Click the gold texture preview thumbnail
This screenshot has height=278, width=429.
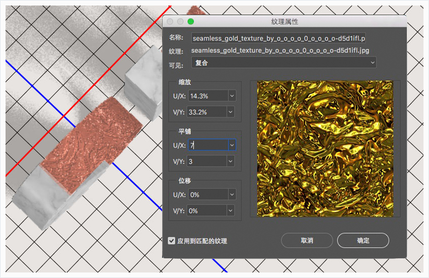[325, 149]
